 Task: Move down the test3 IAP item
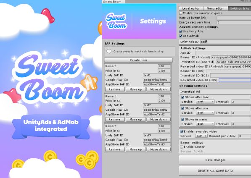(x=159, y=149)
